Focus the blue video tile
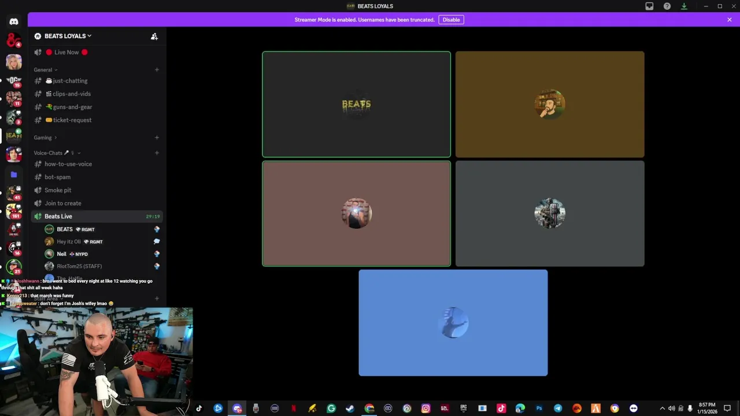The width and height of the screenshot is (740, 416). point(453,322)
